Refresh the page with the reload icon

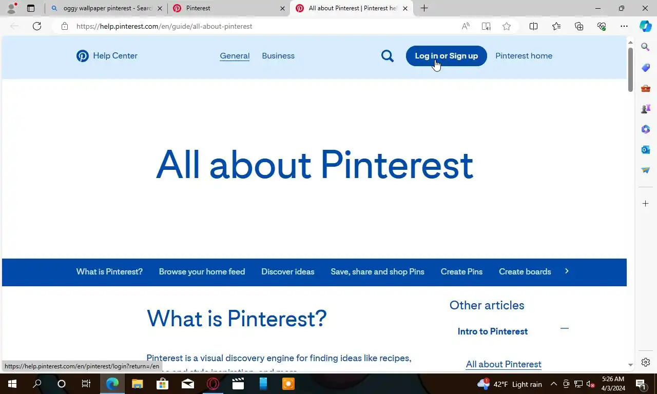pyautogui.click(x=37, y=26)
